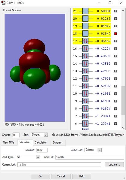This screenshot has height=180, width=126.
Task: Toggle surface marker for orbital 21
Action: [115, 11]
